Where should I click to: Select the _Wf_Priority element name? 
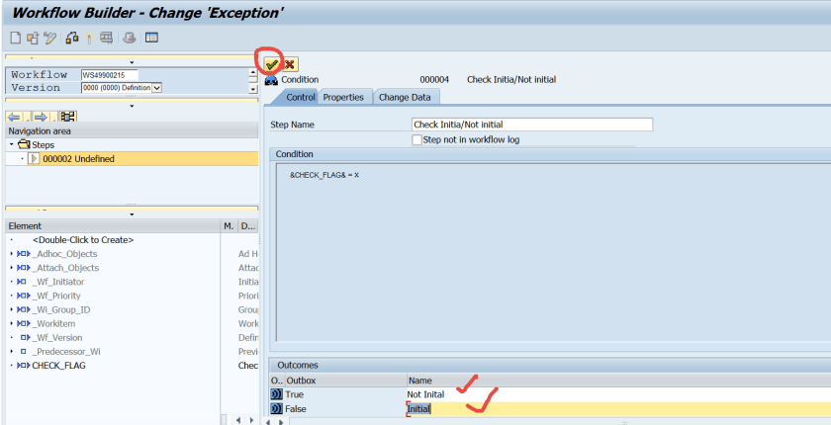56,296
